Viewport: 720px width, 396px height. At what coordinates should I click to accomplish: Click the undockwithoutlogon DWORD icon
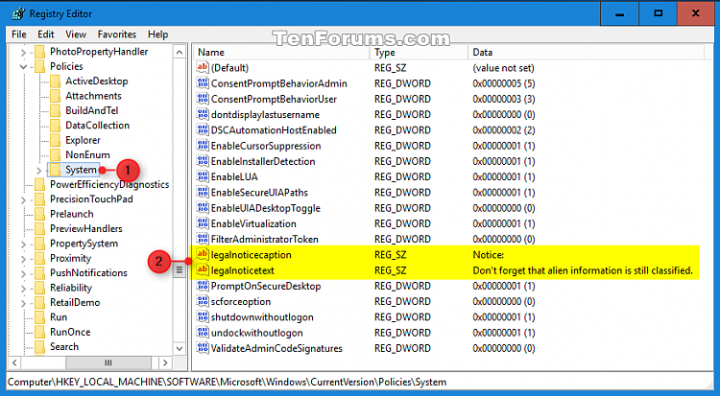point(203,332)
